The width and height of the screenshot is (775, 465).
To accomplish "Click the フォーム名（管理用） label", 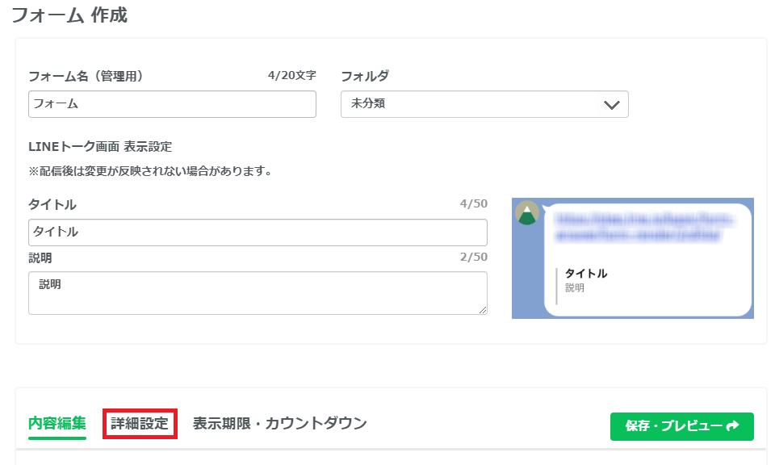I will tap(86, 77).
